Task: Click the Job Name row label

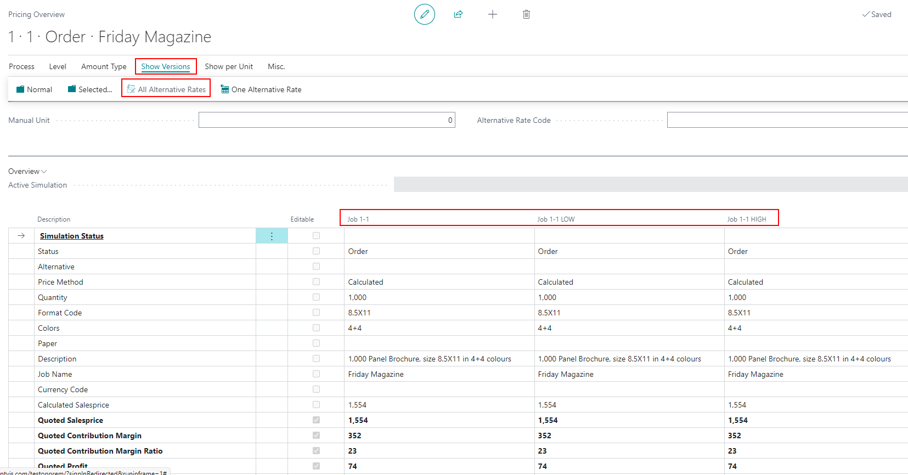Action: click(x=55, y=374)
